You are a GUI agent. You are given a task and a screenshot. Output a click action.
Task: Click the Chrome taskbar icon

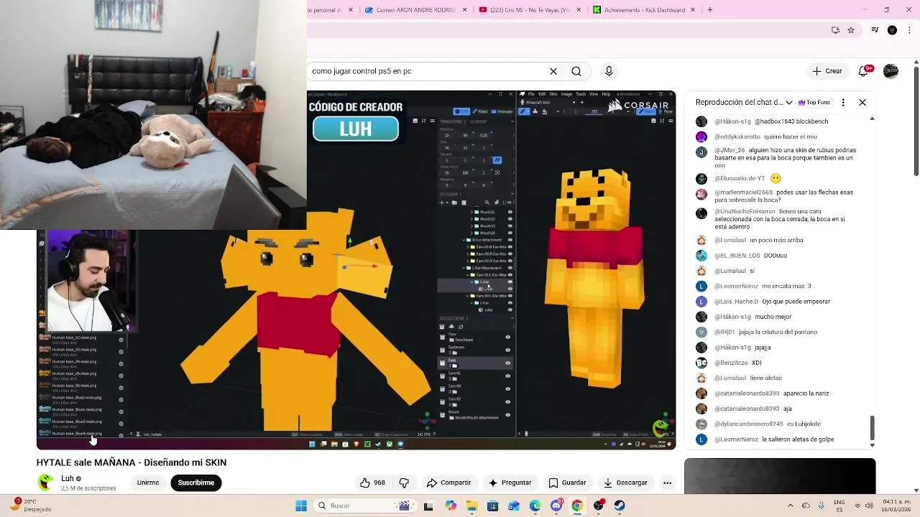point(576,506)
